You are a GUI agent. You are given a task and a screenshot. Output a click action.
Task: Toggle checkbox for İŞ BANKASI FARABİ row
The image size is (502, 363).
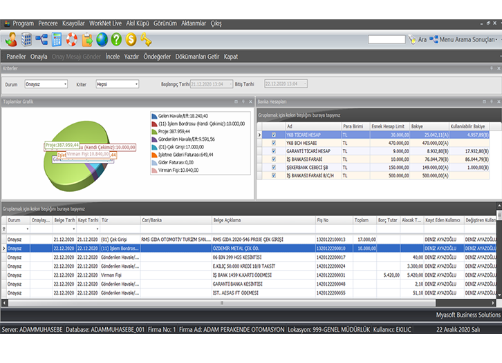tap(274, 159)
